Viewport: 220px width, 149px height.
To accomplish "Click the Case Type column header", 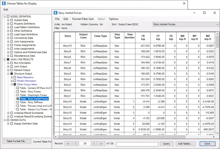I will pos(100,37).
